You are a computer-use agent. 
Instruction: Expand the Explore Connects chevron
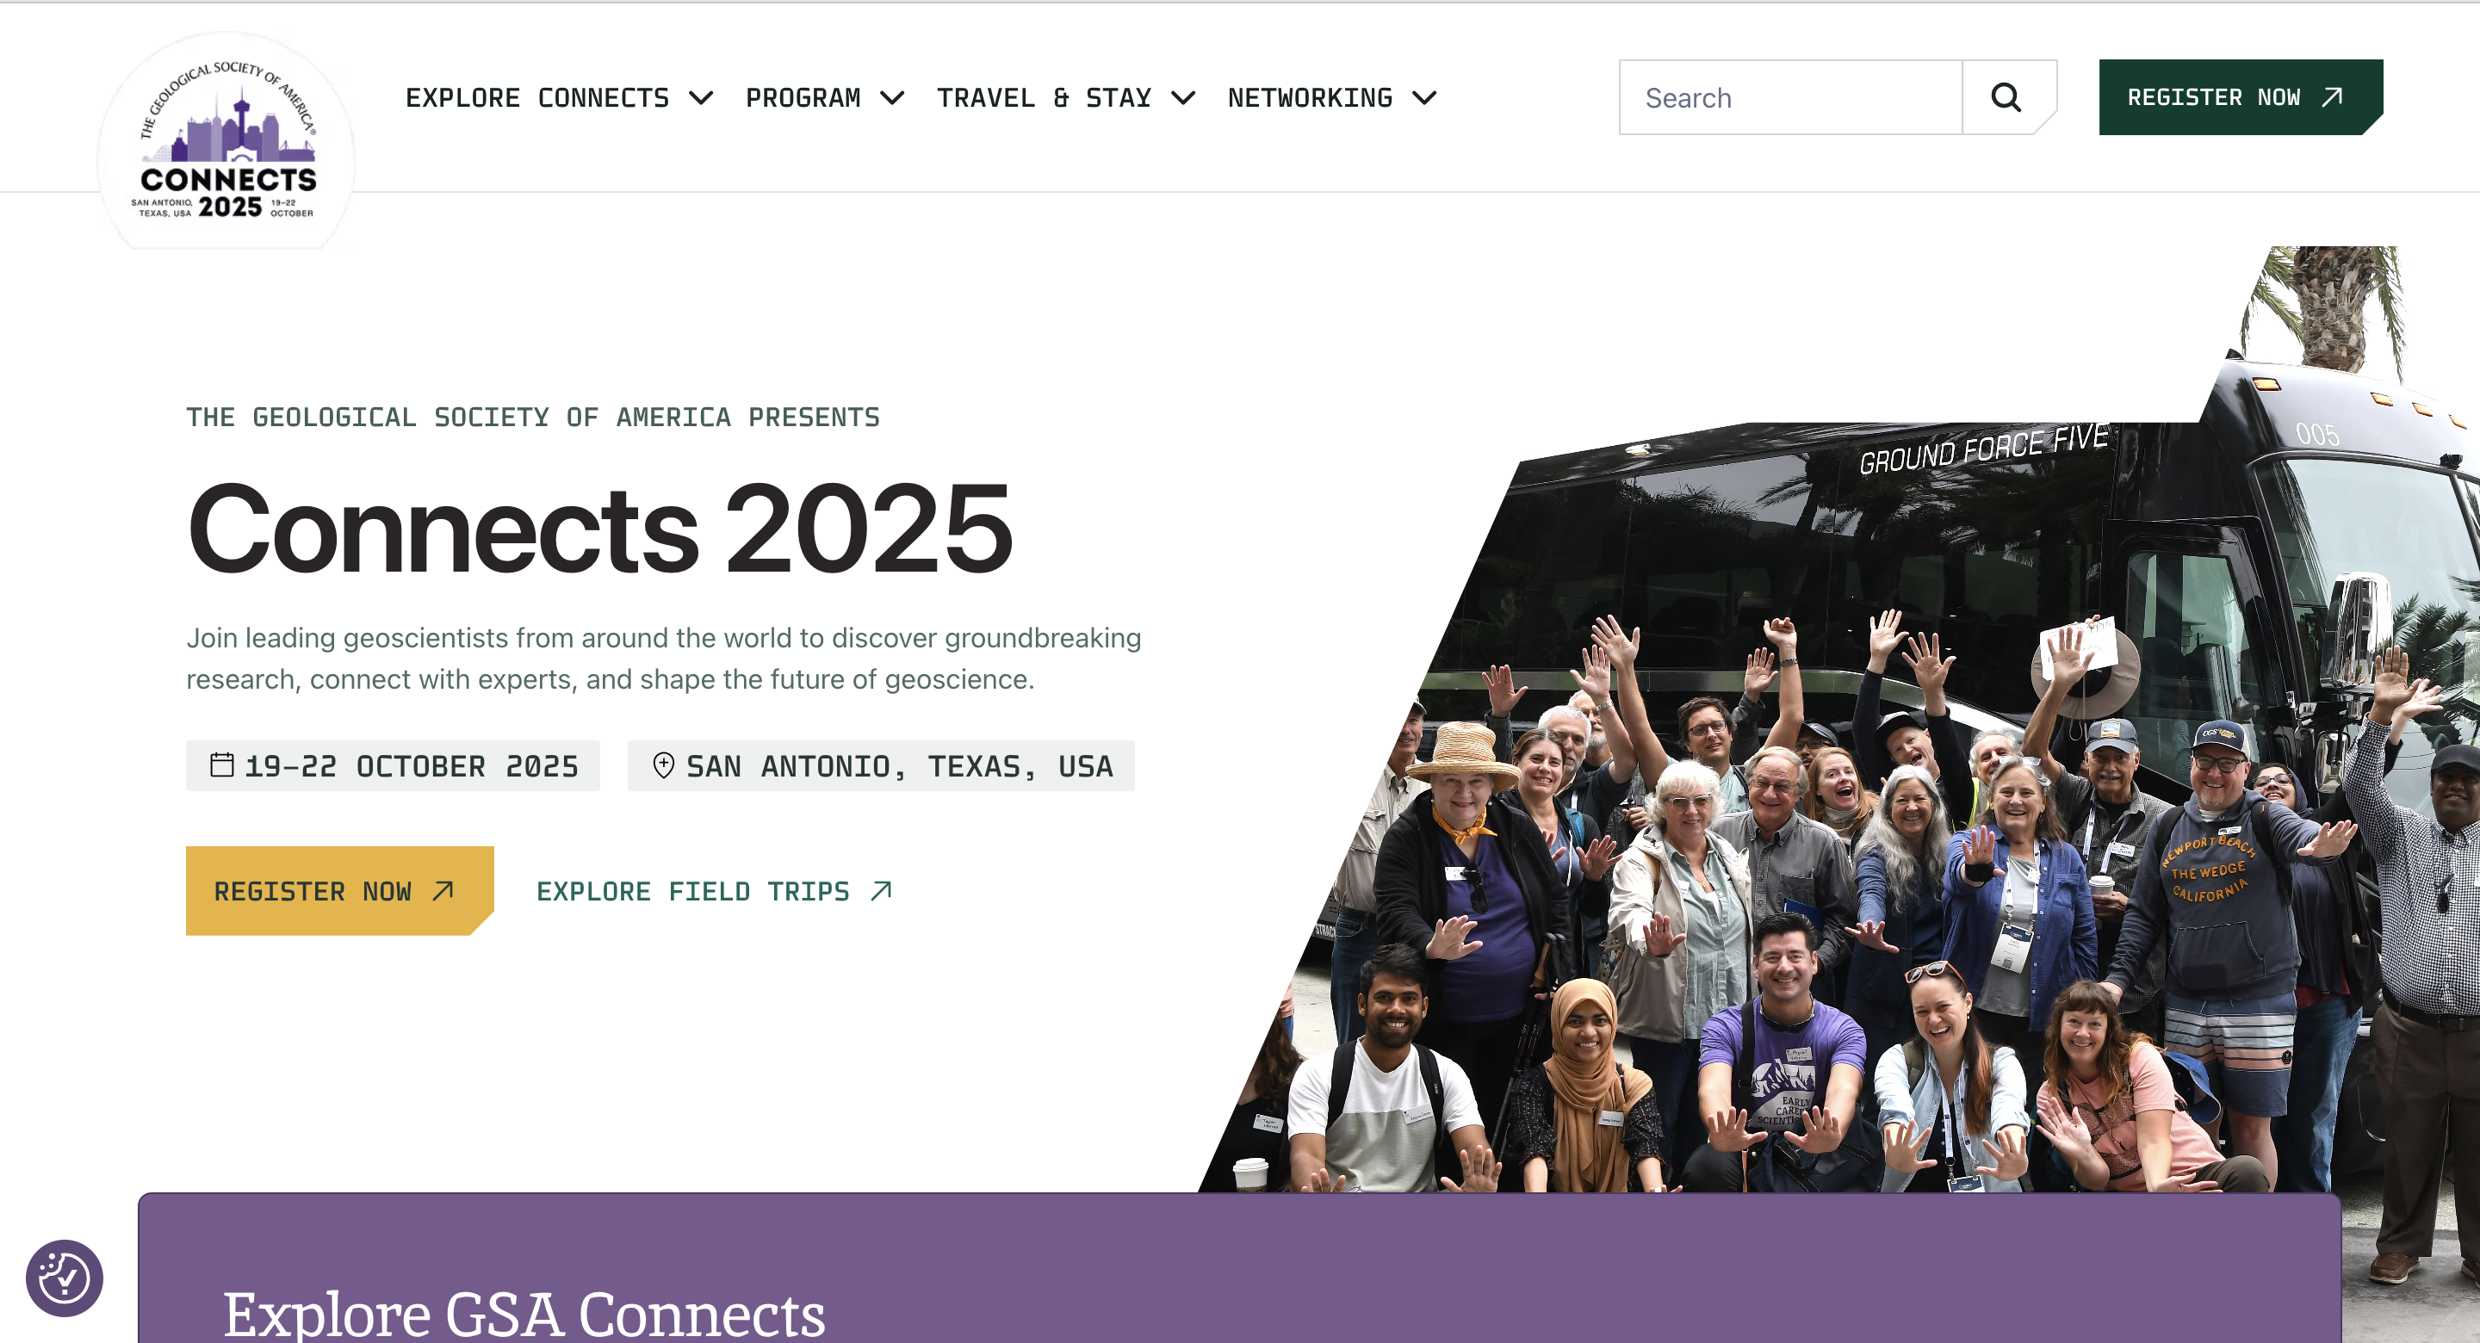pyautogui.click(x=702, y=98)
